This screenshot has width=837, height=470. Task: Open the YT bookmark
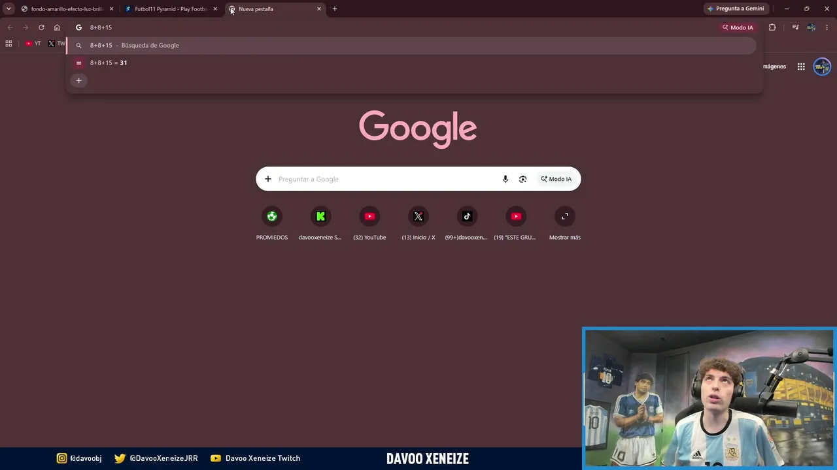pos(33,44)
